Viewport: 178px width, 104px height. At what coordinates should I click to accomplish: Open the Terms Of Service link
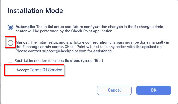point(46,70)
